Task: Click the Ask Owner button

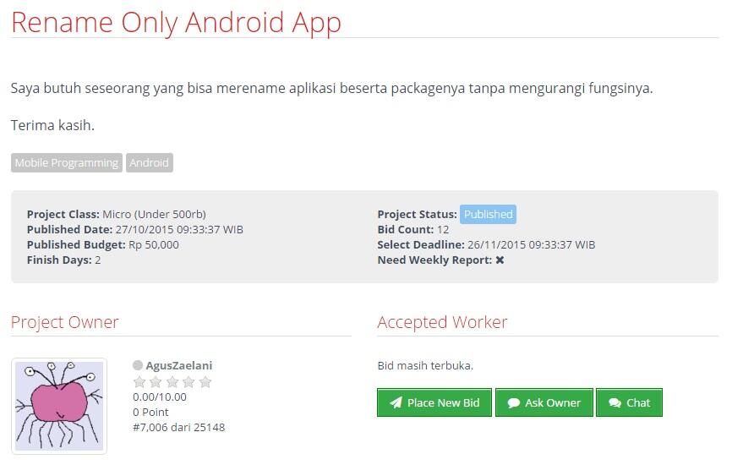Action: [x=544, y=402]
